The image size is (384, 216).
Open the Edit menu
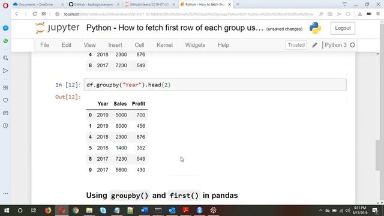[x=67, y=45]
